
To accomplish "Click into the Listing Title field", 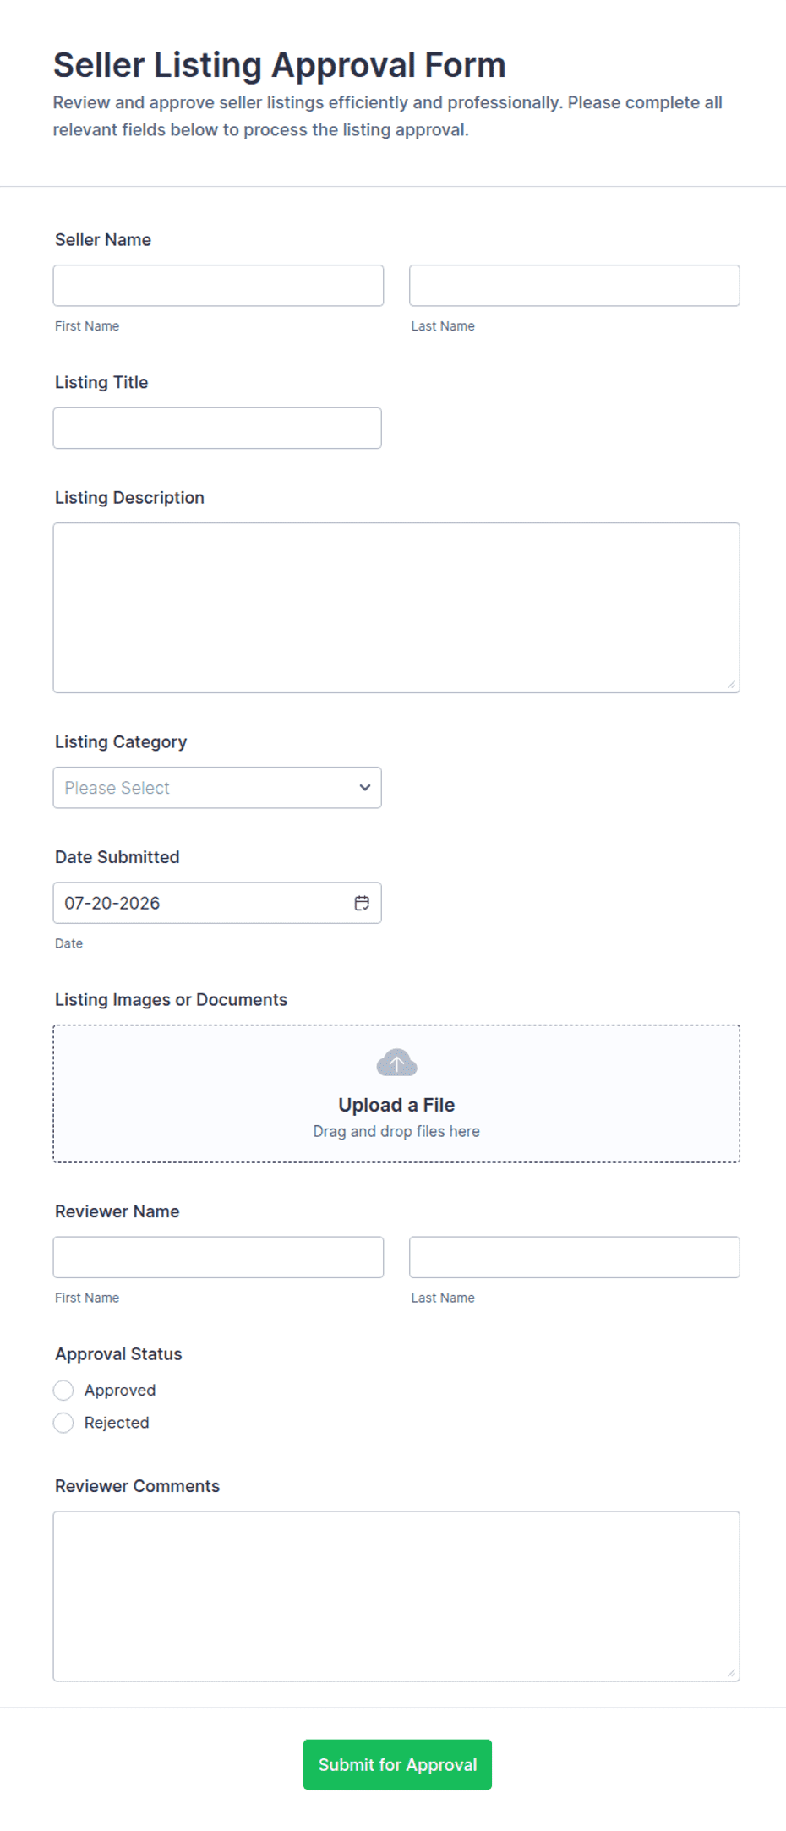I will 217,428.
